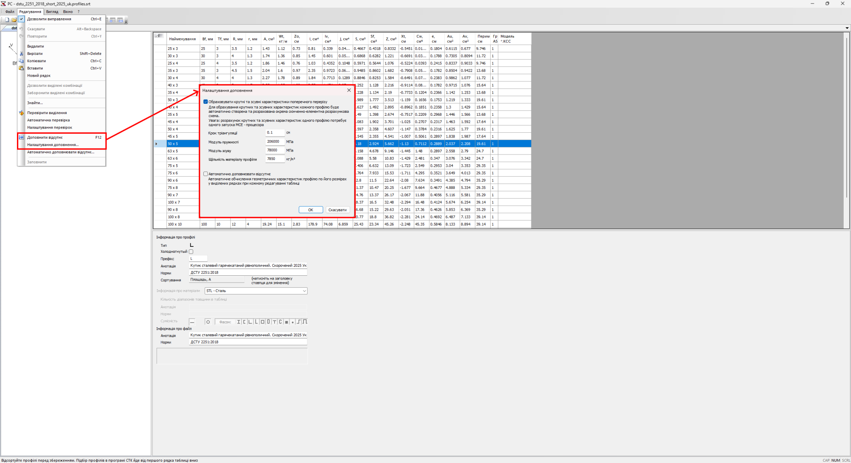Click the paste icon beside Вставити
This screenshot has width=851, height=463.
pos(21,68)
